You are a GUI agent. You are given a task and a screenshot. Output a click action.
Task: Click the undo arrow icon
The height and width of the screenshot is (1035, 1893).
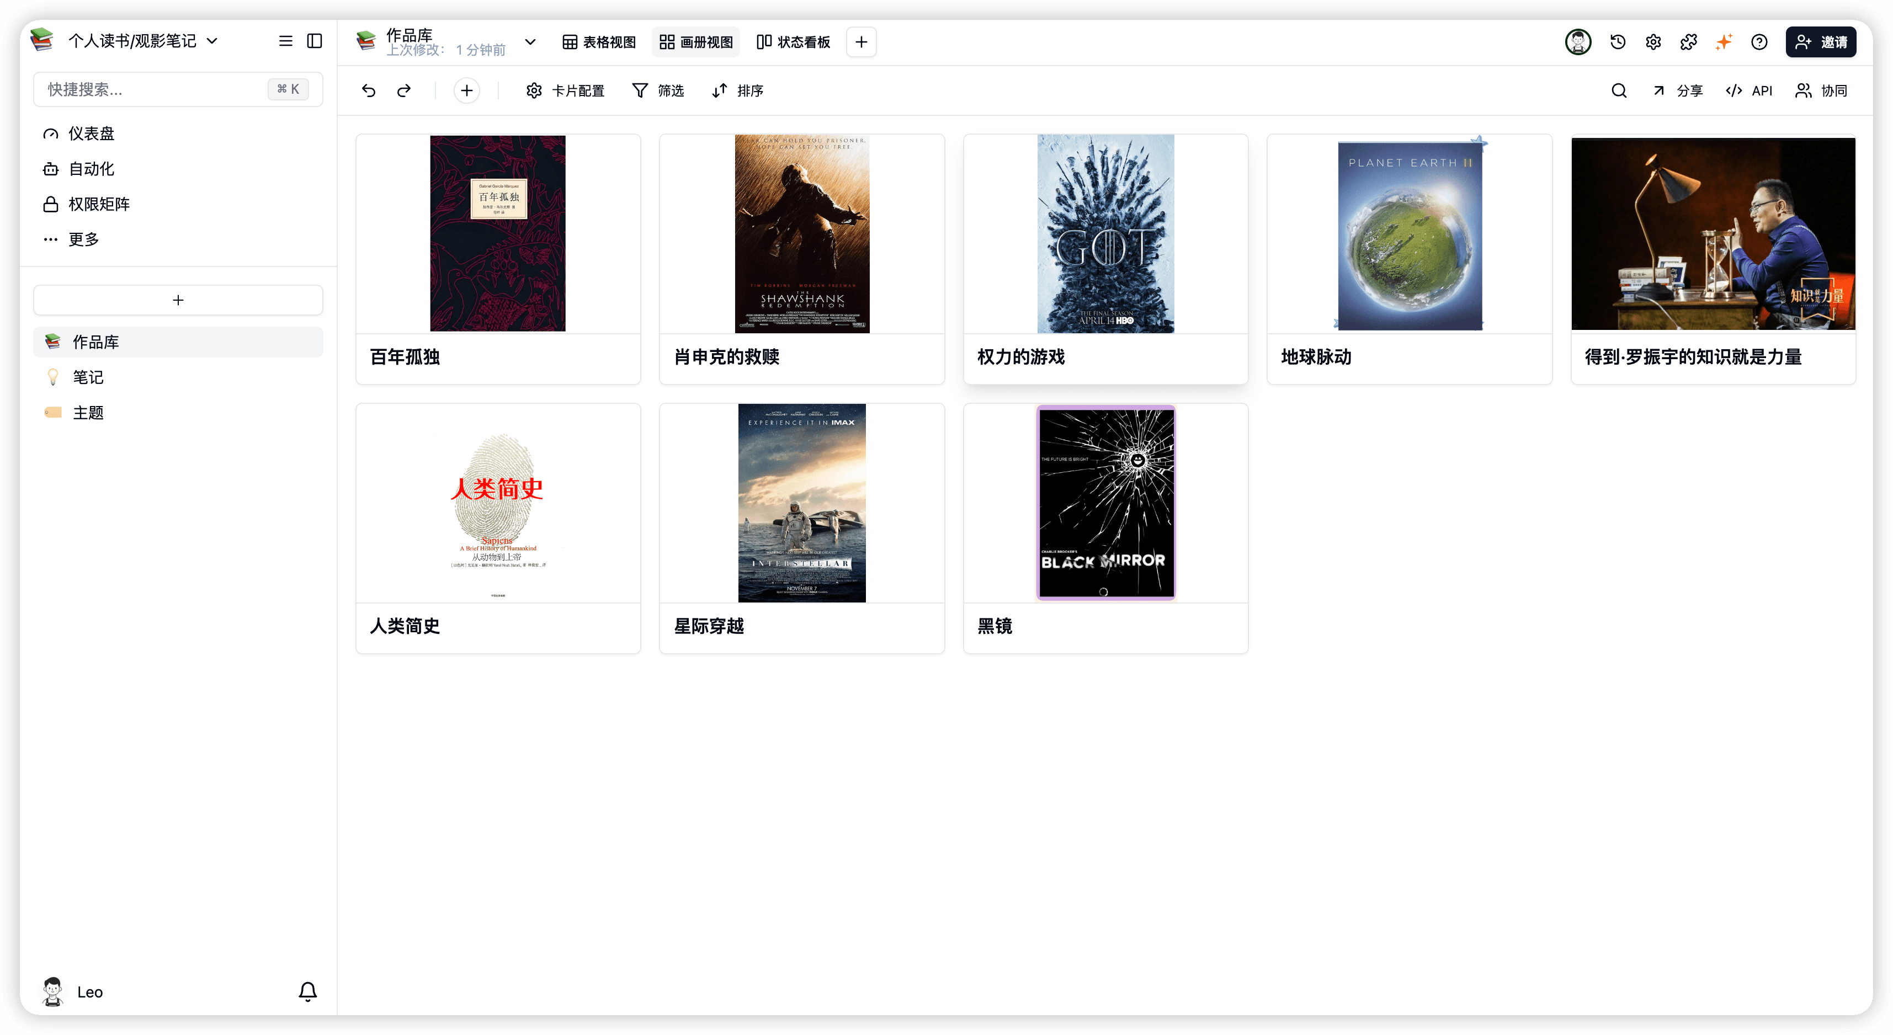pos(368,90)
